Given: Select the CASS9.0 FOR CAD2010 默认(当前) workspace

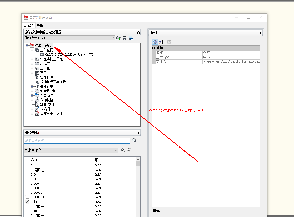Looking at the screenshot, I should tap(69, 55).
